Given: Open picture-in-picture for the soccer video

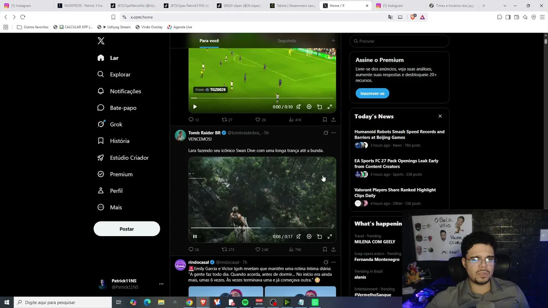Looking at the screenshot, I should click(319, 107).
